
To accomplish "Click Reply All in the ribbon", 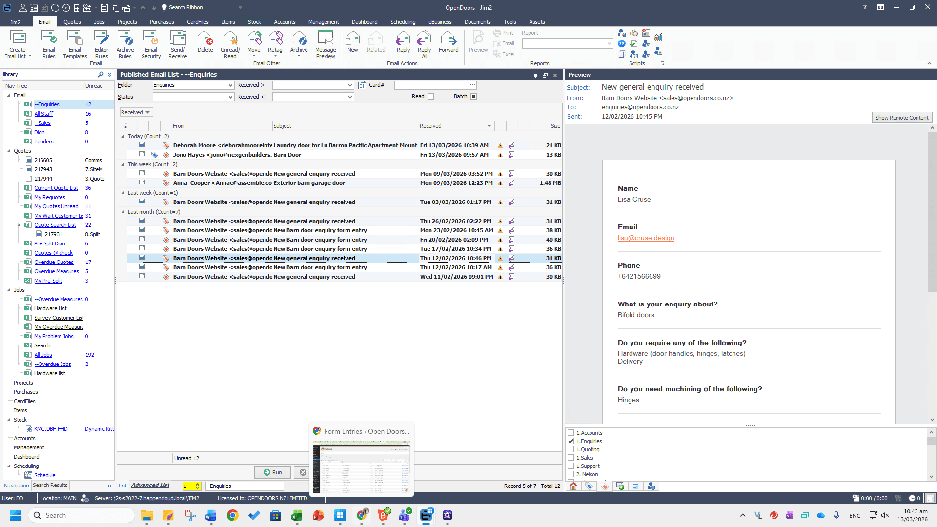I will coord(424,44).
